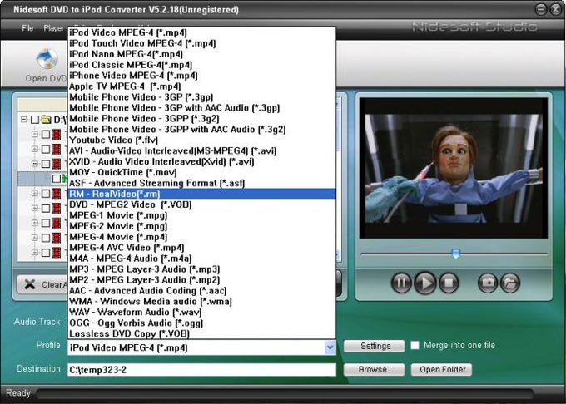
Task: Choose MPEG-2 Movie (*.mpg)
Action: point(201,226)
